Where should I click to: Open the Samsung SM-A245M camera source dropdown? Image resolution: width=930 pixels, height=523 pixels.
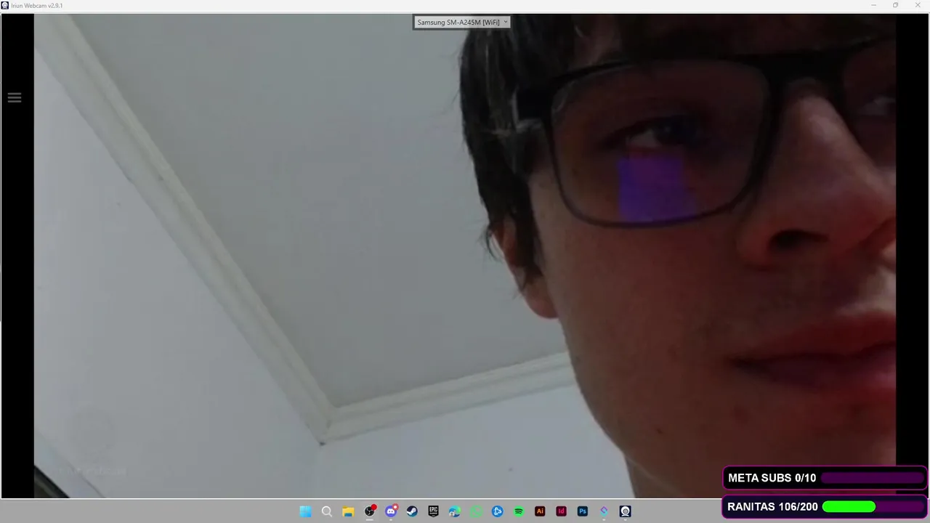tap(462, 23)
